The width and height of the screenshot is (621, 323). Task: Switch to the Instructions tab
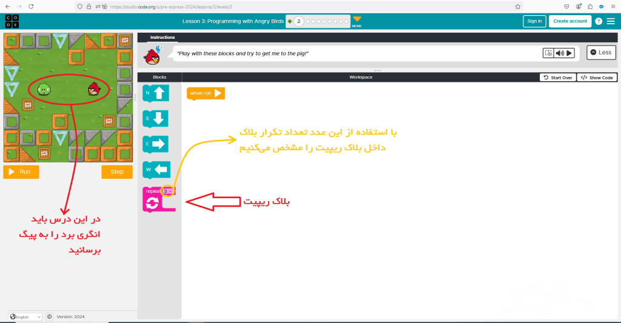(x=163, y=37)
